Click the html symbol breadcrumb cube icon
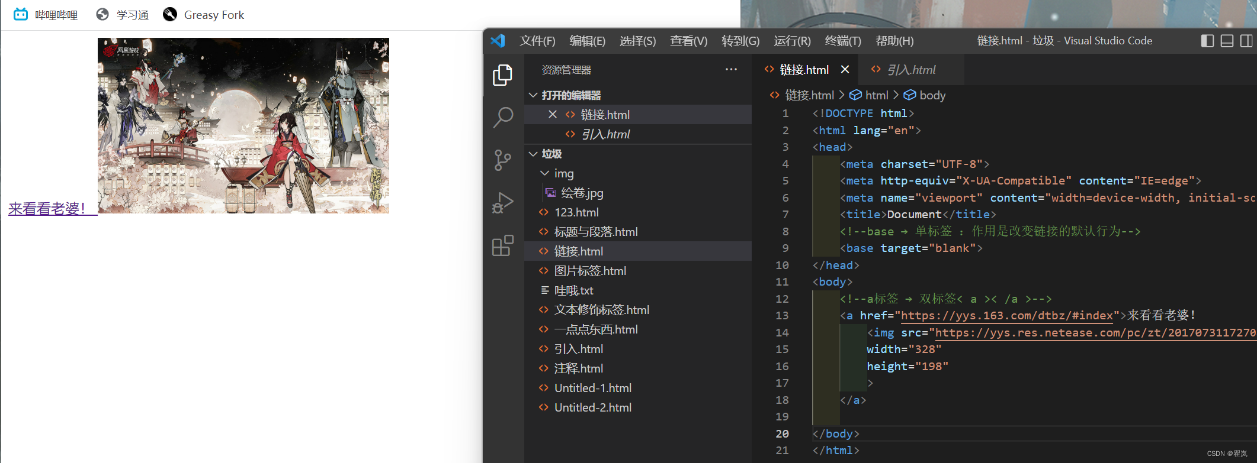Viewport: 1257px width, 463px height. coord(855,95)
